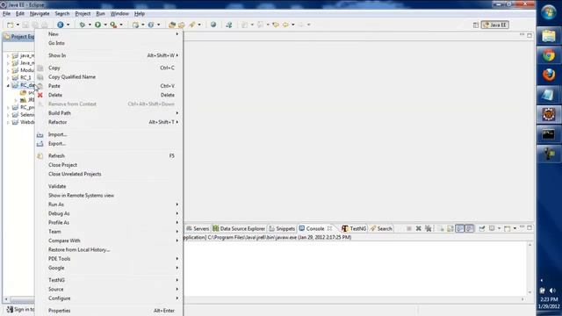This screenshot has height=316, width=562.
Task: Click the taskbar clock showing 2:23 PM
Action: tap(549, 299)
